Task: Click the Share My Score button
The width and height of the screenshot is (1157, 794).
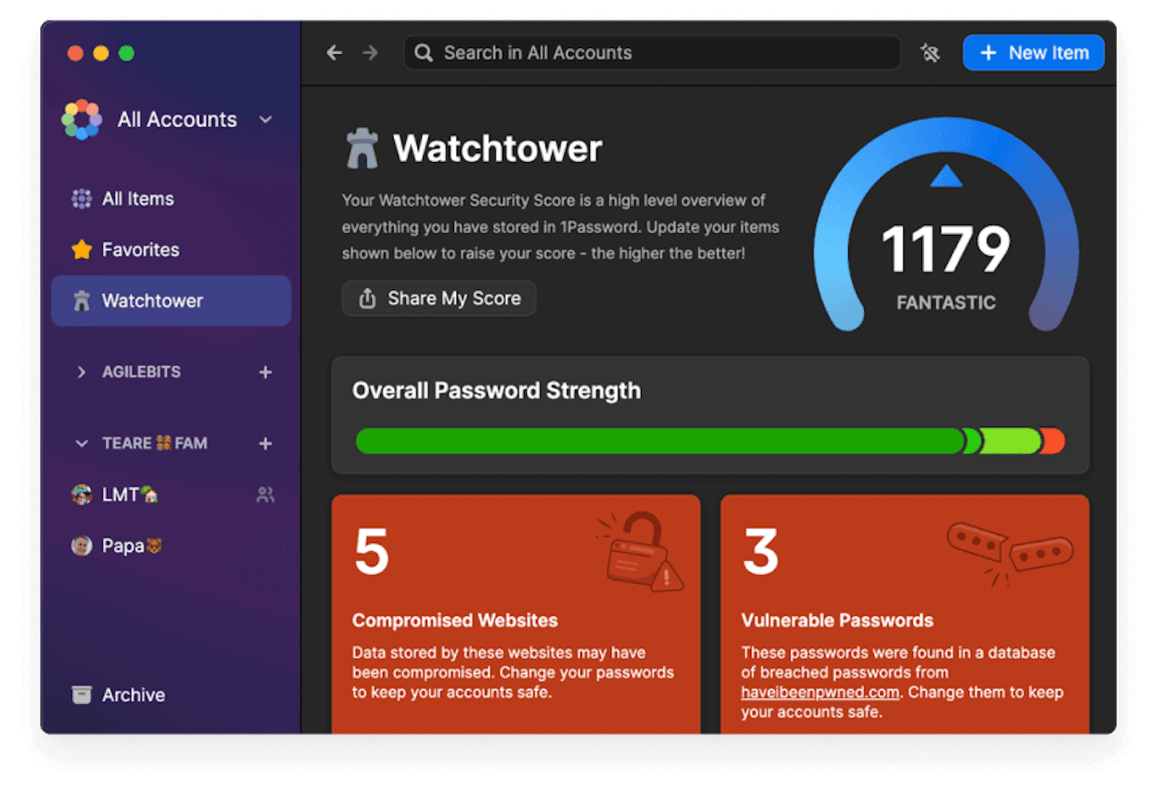Action: 438,298
